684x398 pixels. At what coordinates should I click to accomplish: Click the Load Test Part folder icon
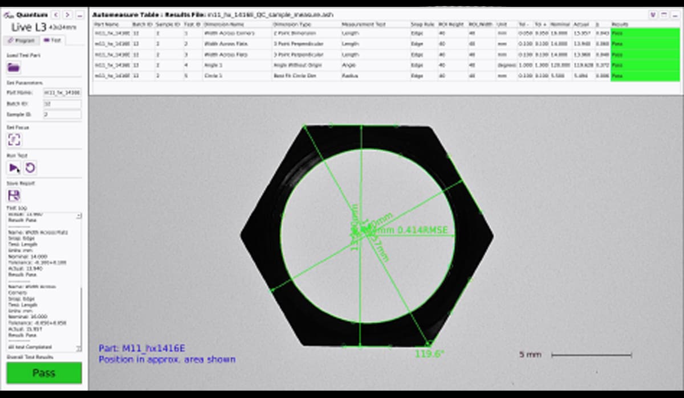[x=14, y=68]
